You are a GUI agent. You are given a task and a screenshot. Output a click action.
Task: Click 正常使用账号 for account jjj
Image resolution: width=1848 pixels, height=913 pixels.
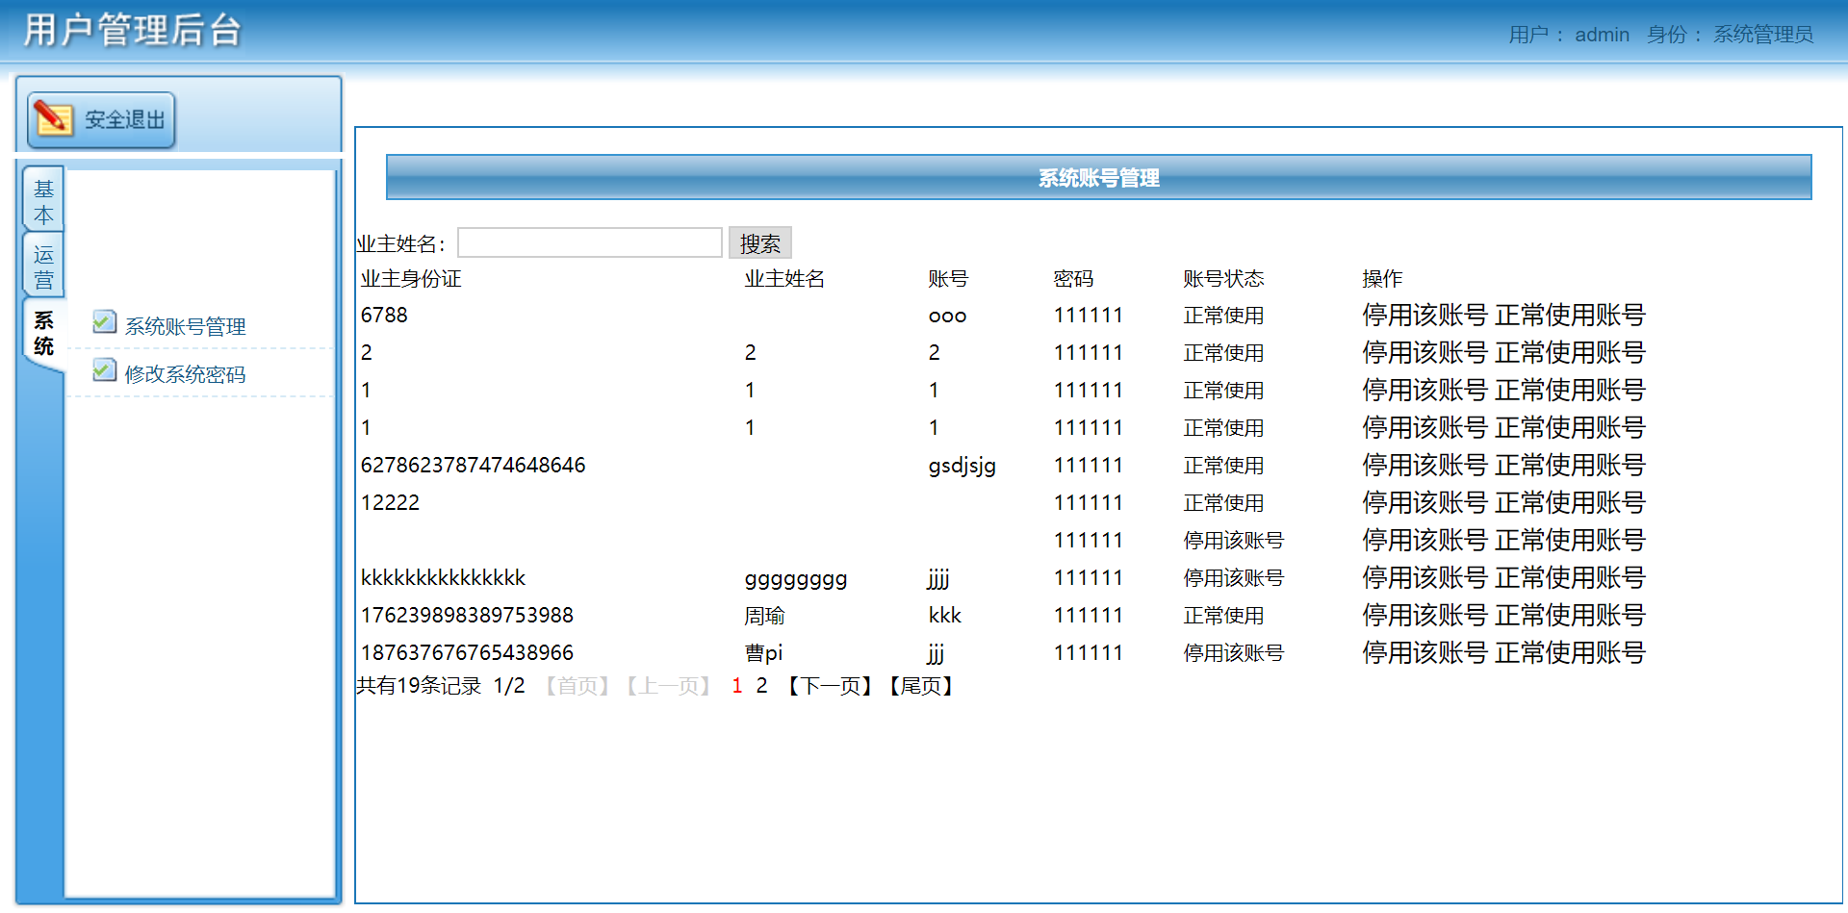pos(1569,652)
